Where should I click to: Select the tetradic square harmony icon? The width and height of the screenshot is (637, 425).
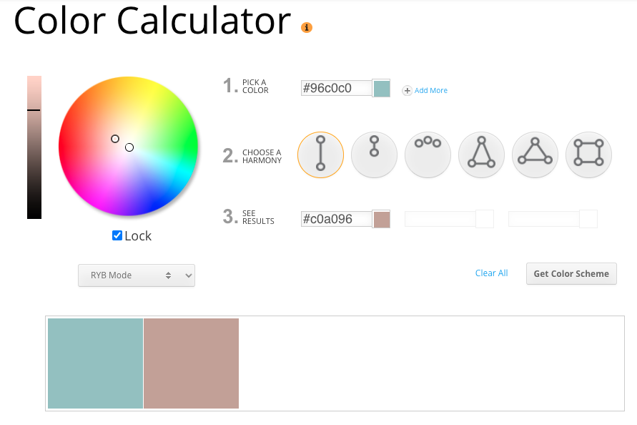588,155
